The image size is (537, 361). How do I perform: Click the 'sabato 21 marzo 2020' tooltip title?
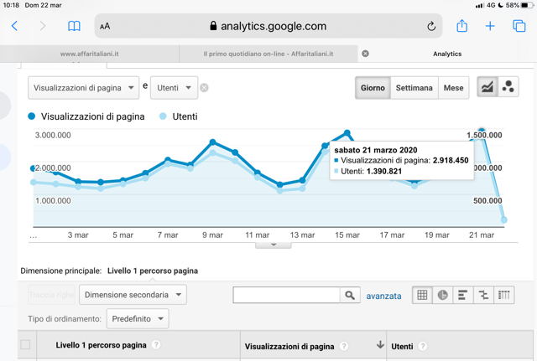tap(376, 150)
